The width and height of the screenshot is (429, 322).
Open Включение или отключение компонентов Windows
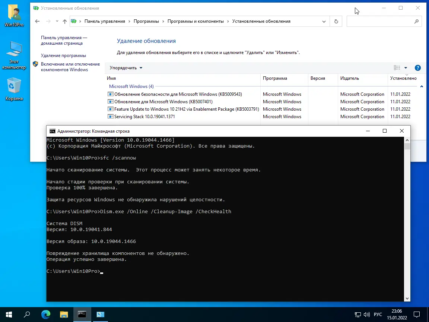point(70,67)
